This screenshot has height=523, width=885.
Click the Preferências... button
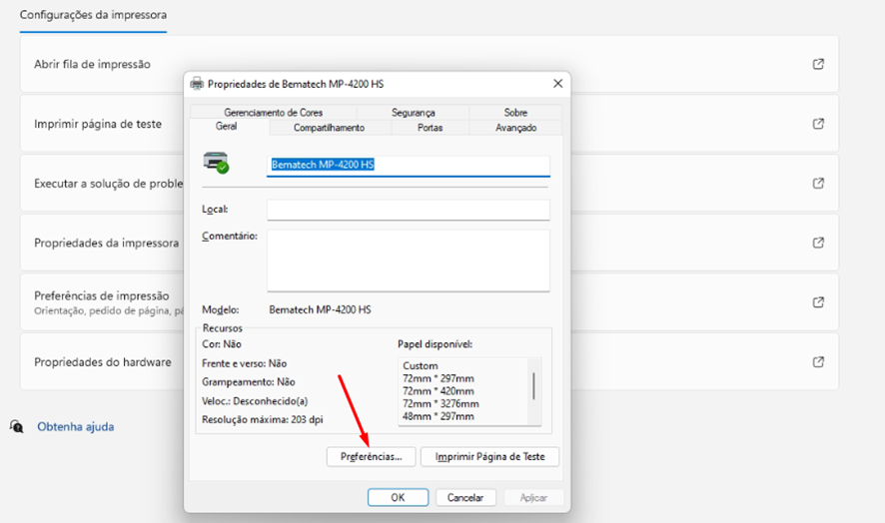pos(371,456)
